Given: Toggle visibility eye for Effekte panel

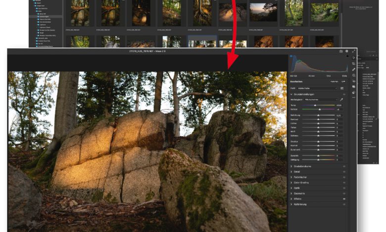Looking at the screenshot, I should point(344,199).
